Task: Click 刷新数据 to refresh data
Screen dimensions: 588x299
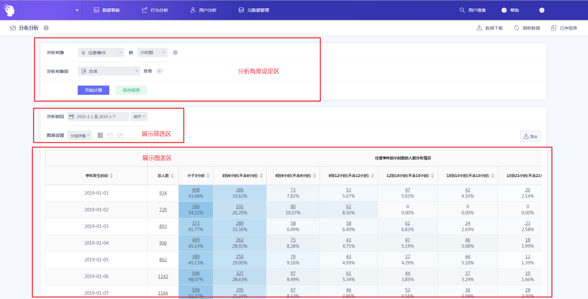Action: point(527,28)
